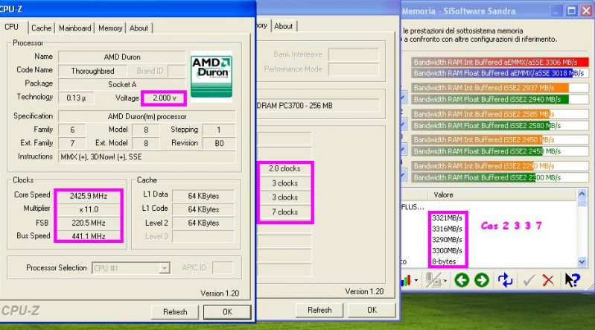Go back with the green left arrow
The height and width of the screenshot is (330, 595).
(x=462, y=280)
